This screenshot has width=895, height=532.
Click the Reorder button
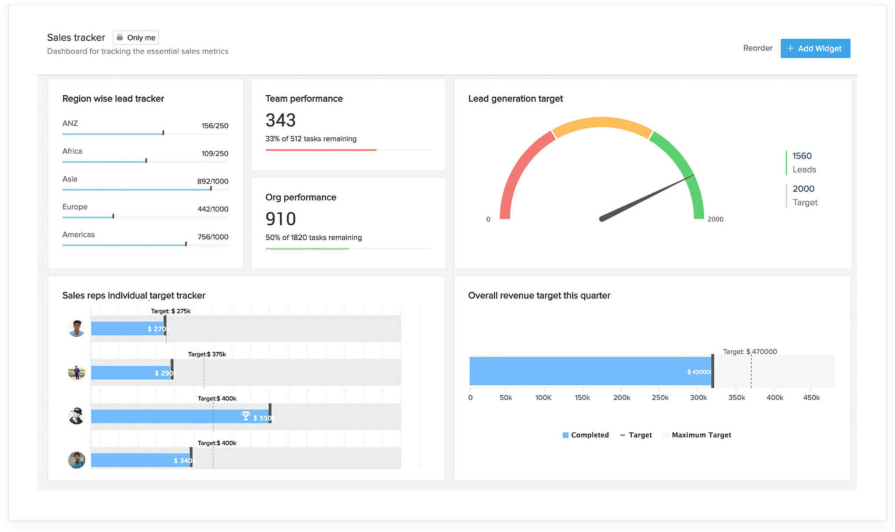pos(757,48)
